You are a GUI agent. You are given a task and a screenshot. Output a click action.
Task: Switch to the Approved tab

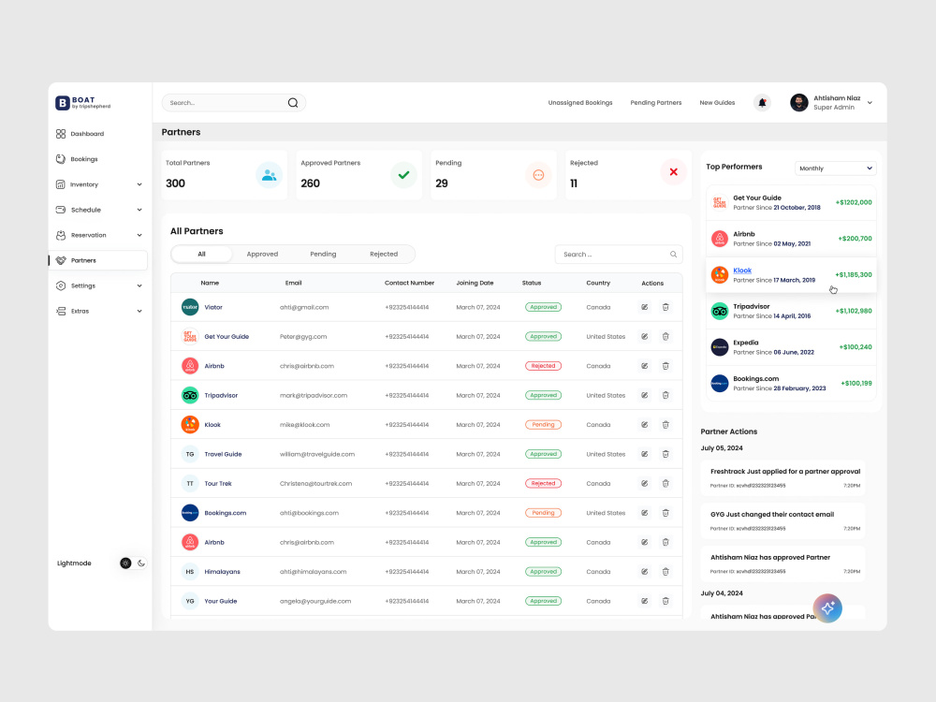tap(263, 255)
